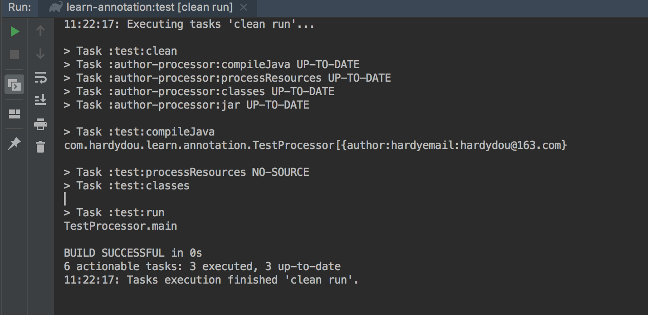Toggle soft-wrap for the console text
The image size is (648, 315).
coord(40,78)
